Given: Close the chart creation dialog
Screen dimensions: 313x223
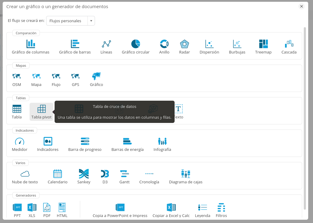Looking at the screenshot, I should (302, 6).
